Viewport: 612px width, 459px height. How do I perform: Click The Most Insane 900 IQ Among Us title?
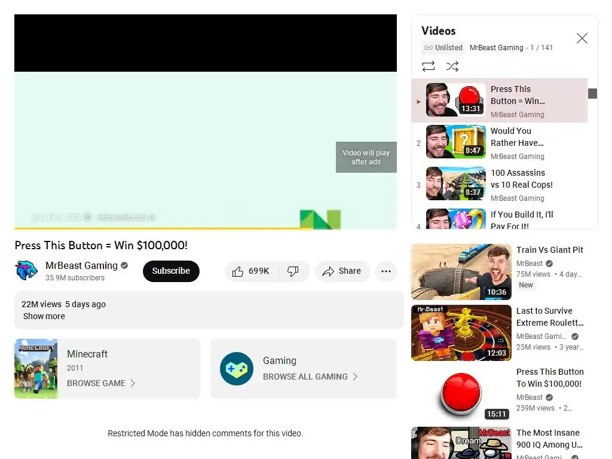(x=549, y=439)
